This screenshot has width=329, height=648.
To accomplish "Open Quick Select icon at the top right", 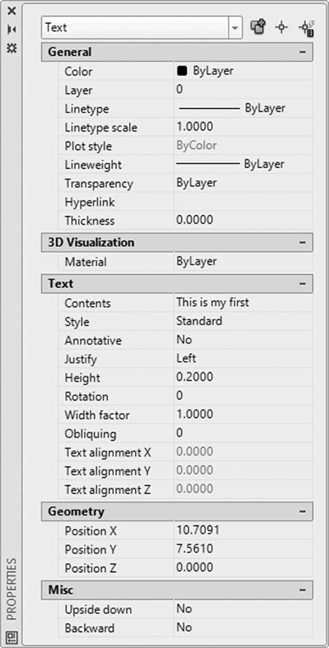I will pos(307,28).
